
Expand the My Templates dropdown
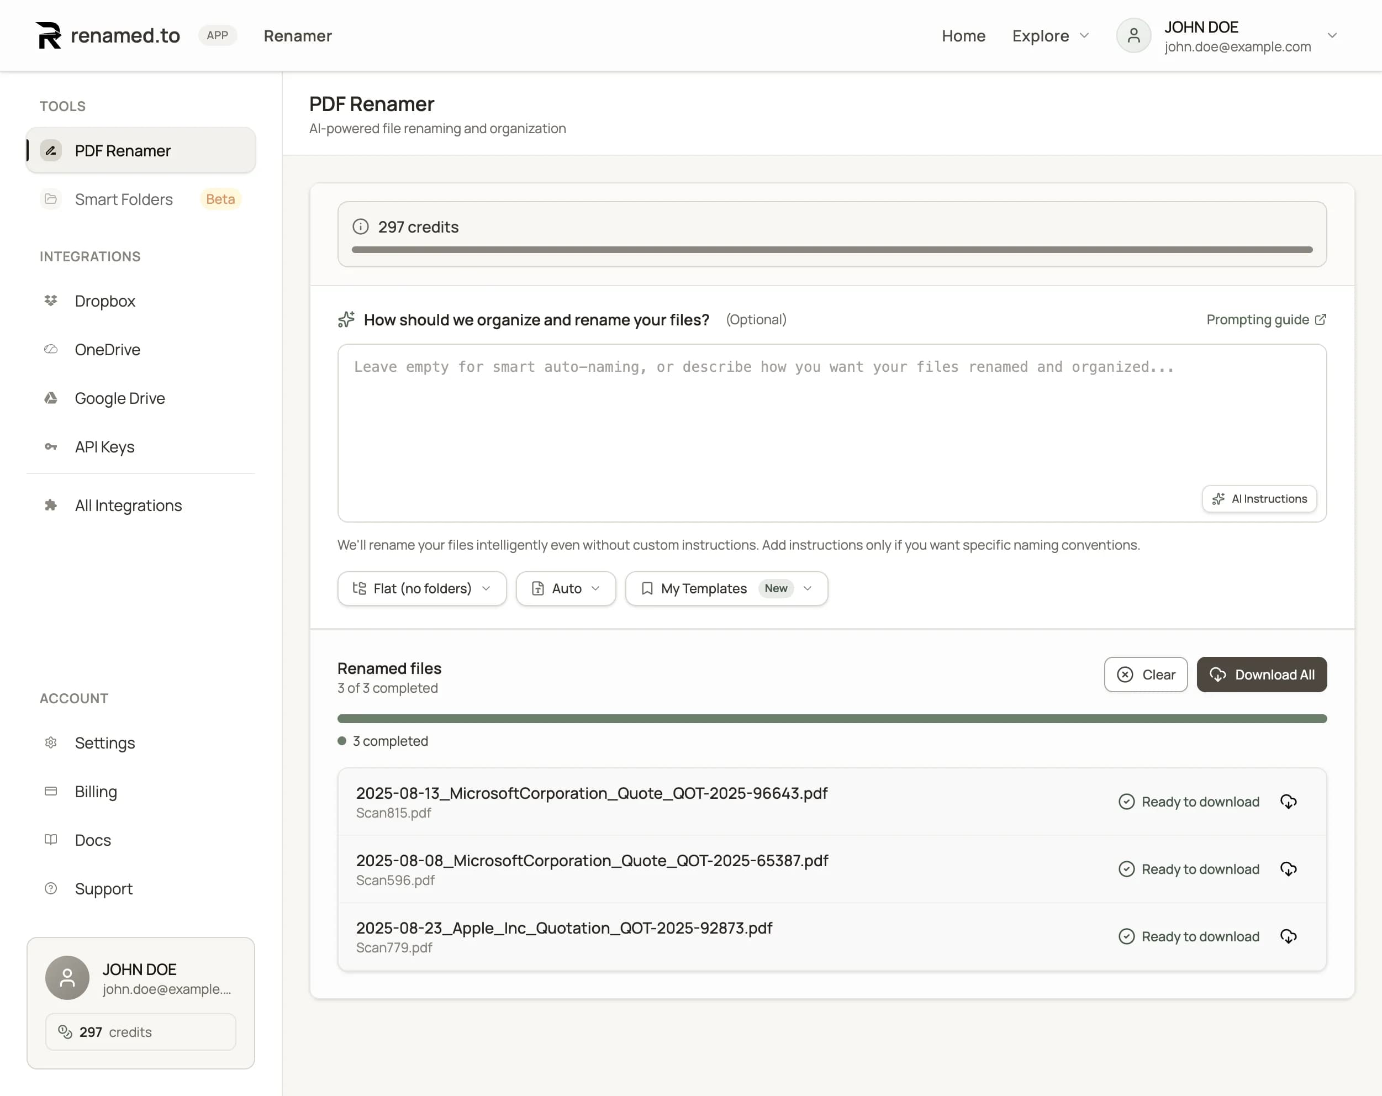coord(726,588)
